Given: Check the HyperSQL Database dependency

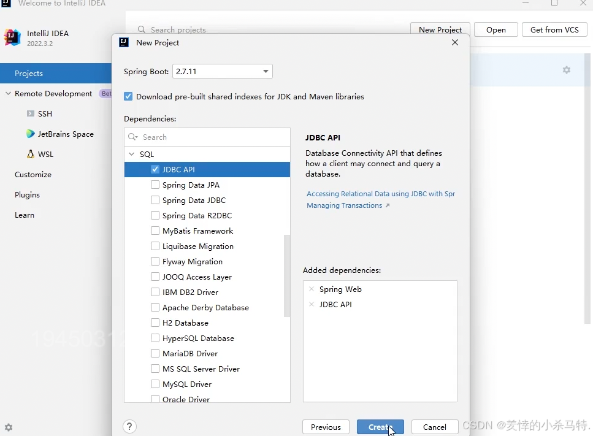Looking at the screenshot, I should (155, 338).
